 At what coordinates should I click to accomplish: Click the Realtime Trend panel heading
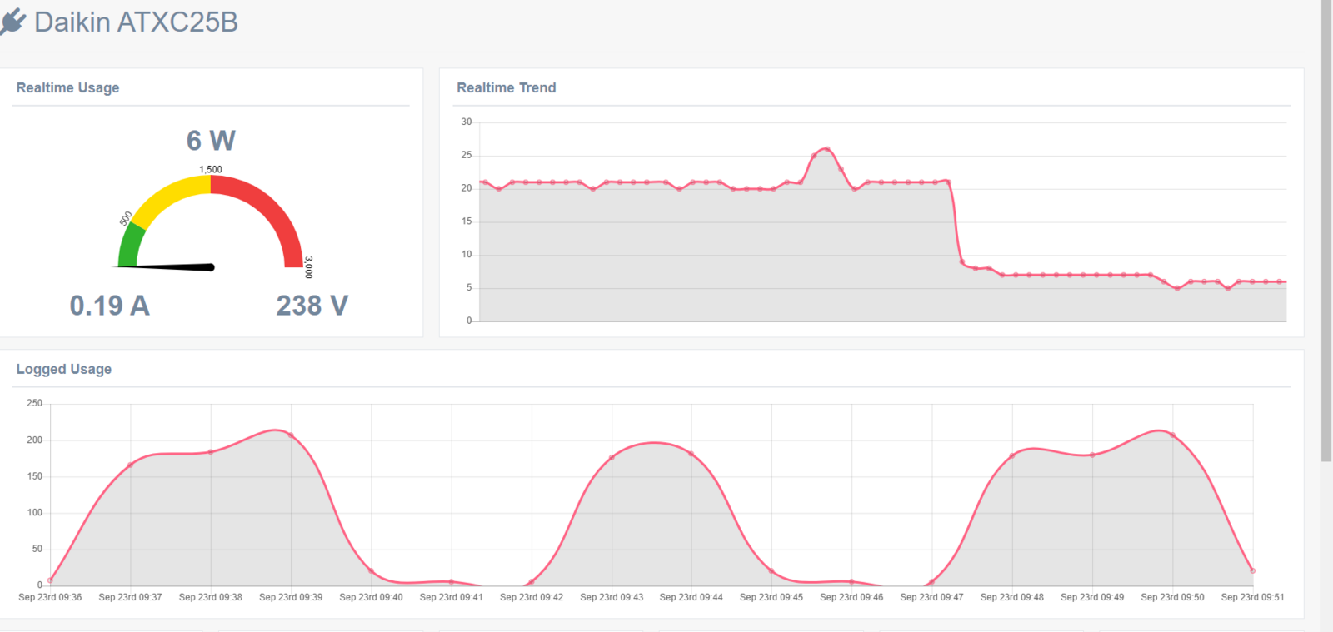click(506, 87)
